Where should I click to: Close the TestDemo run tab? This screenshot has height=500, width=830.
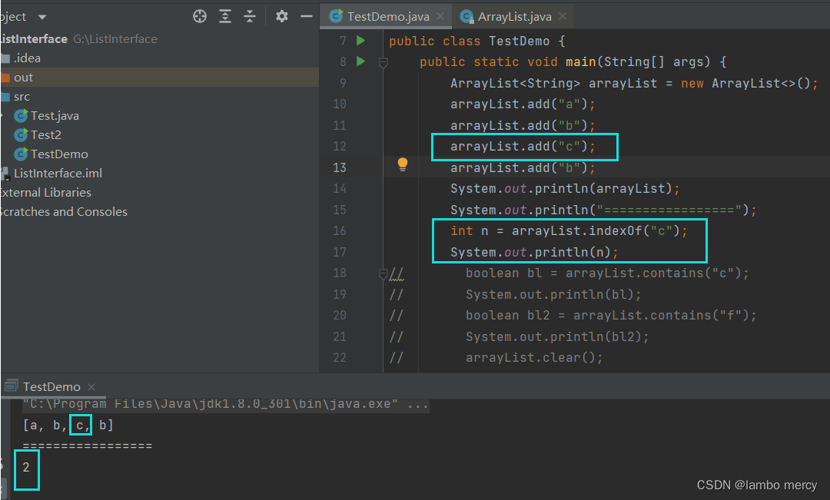coord(91,387)
